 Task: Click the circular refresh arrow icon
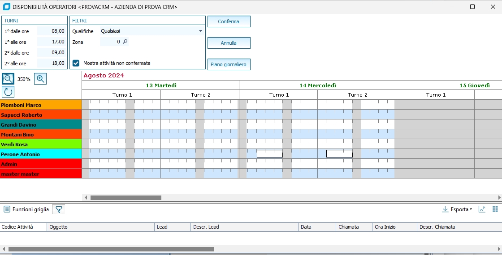pyautogui.click(x=8, y=92)
